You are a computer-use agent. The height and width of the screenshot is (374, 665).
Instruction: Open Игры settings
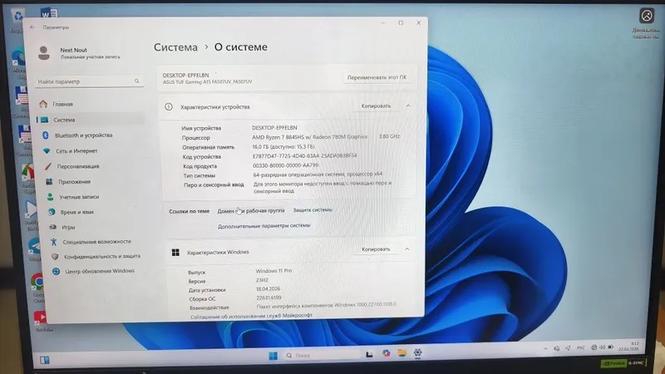pyautogui.click(x=68, y=227)
